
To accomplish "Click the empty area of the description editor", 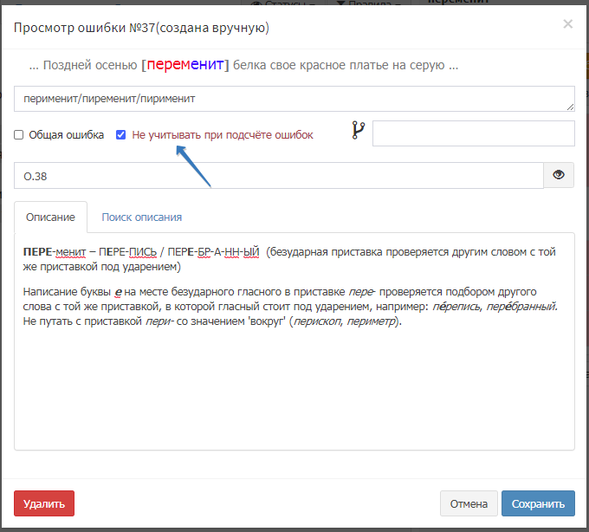I will (294, 390).
